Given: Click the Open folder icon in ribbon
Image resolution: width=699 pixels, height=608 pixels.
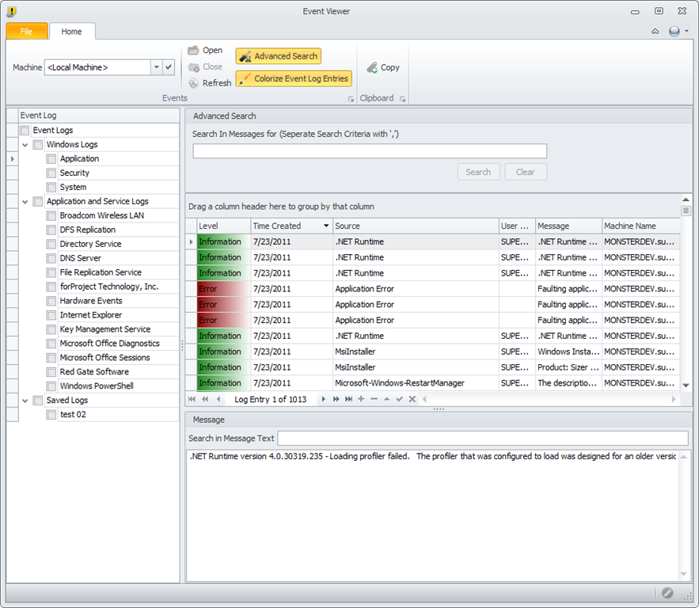Looking at the screenshot, I should coord(193,51).
